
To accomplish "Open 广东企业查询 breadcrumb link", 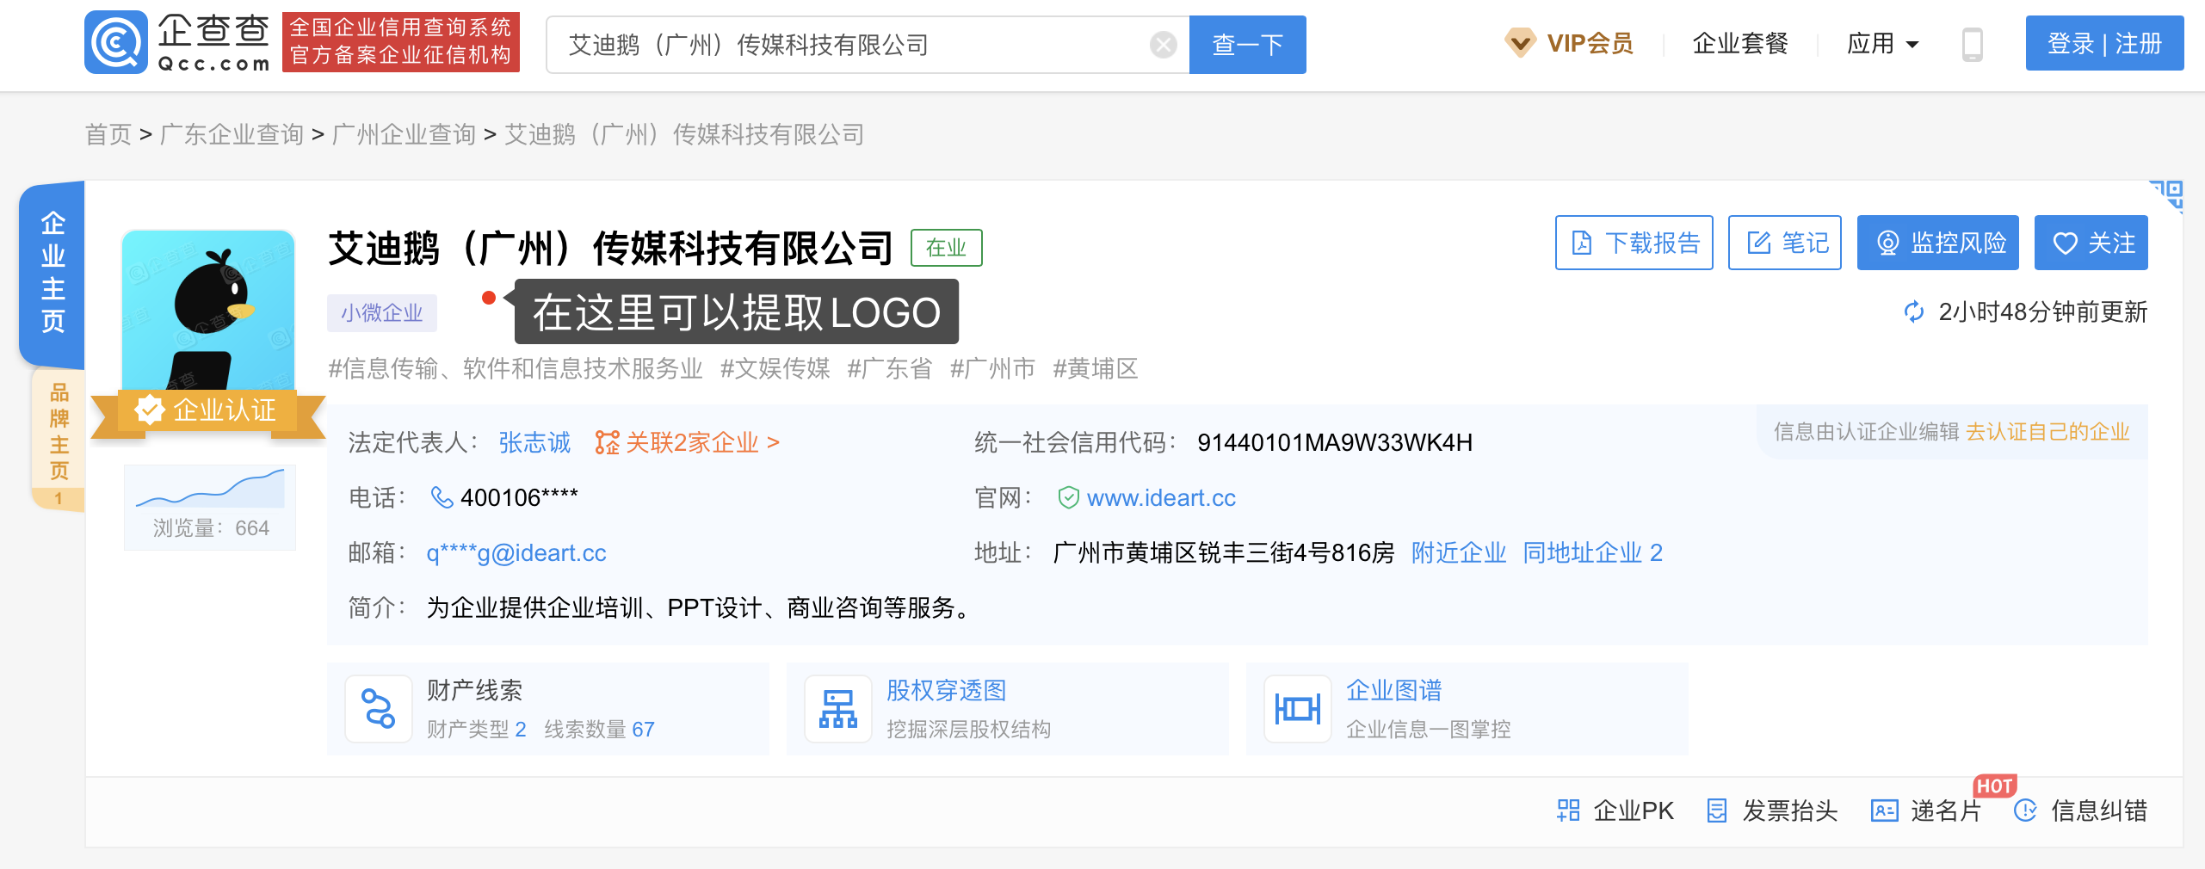I will [x=232, y=134].
